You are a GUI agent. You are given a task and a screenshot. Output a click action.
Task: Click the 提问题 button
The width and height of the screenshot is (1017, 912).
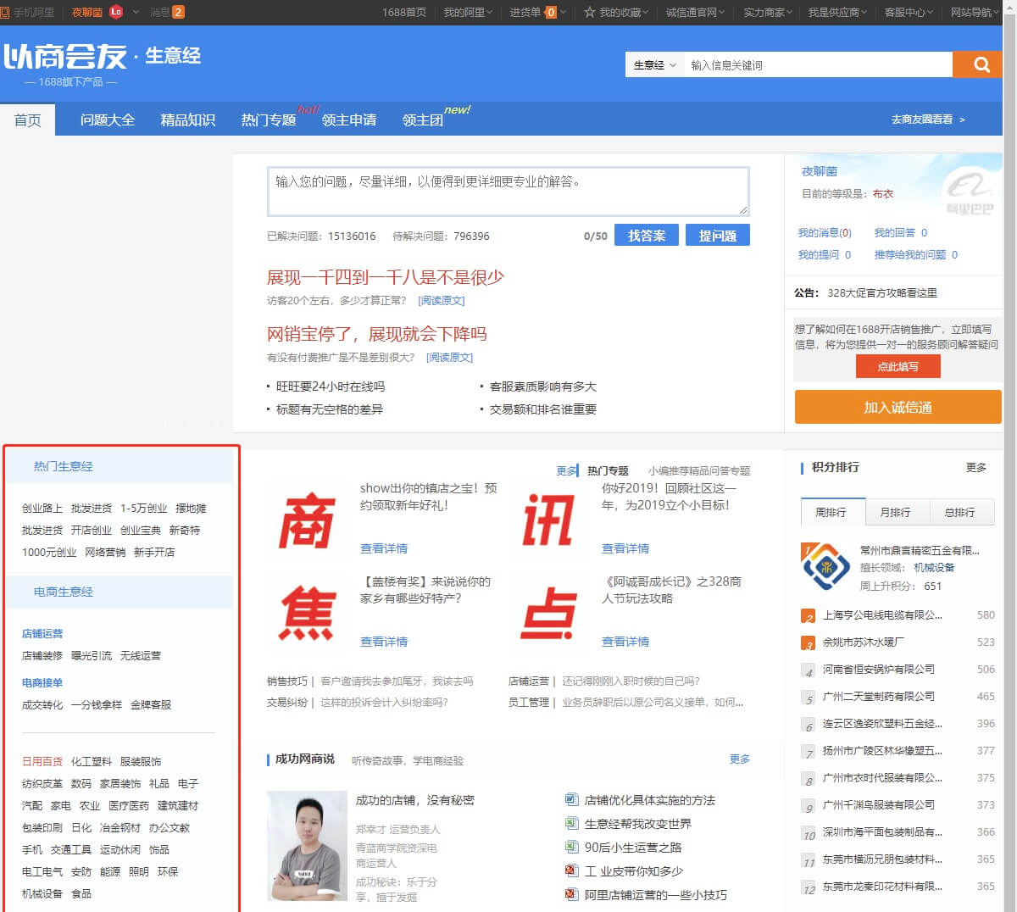(x=718, y=236)
